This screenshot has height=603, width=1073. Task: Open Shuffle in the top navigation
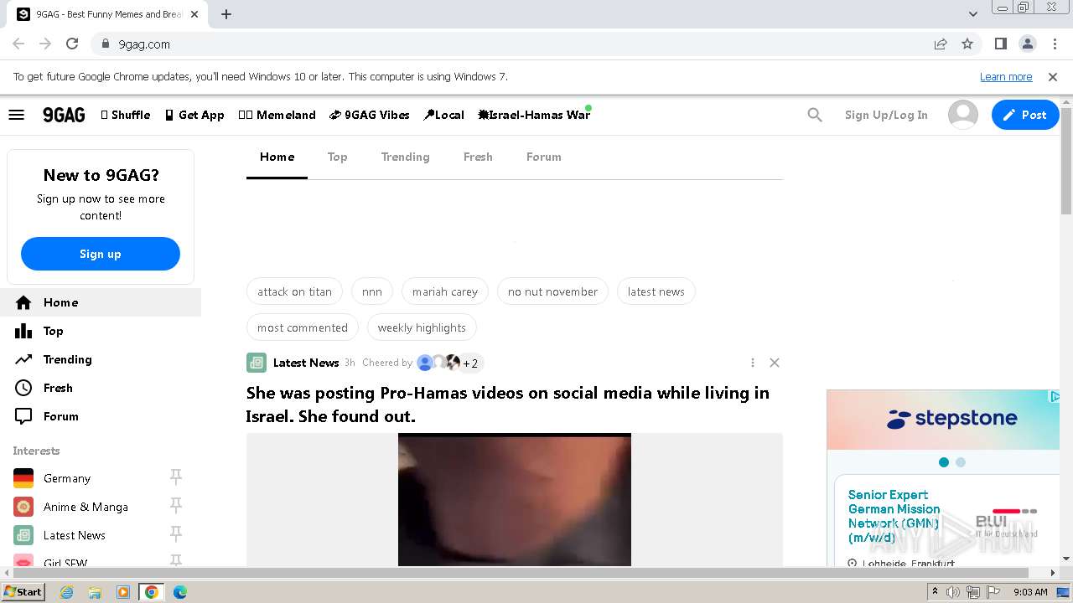click(x=126, y=115)
